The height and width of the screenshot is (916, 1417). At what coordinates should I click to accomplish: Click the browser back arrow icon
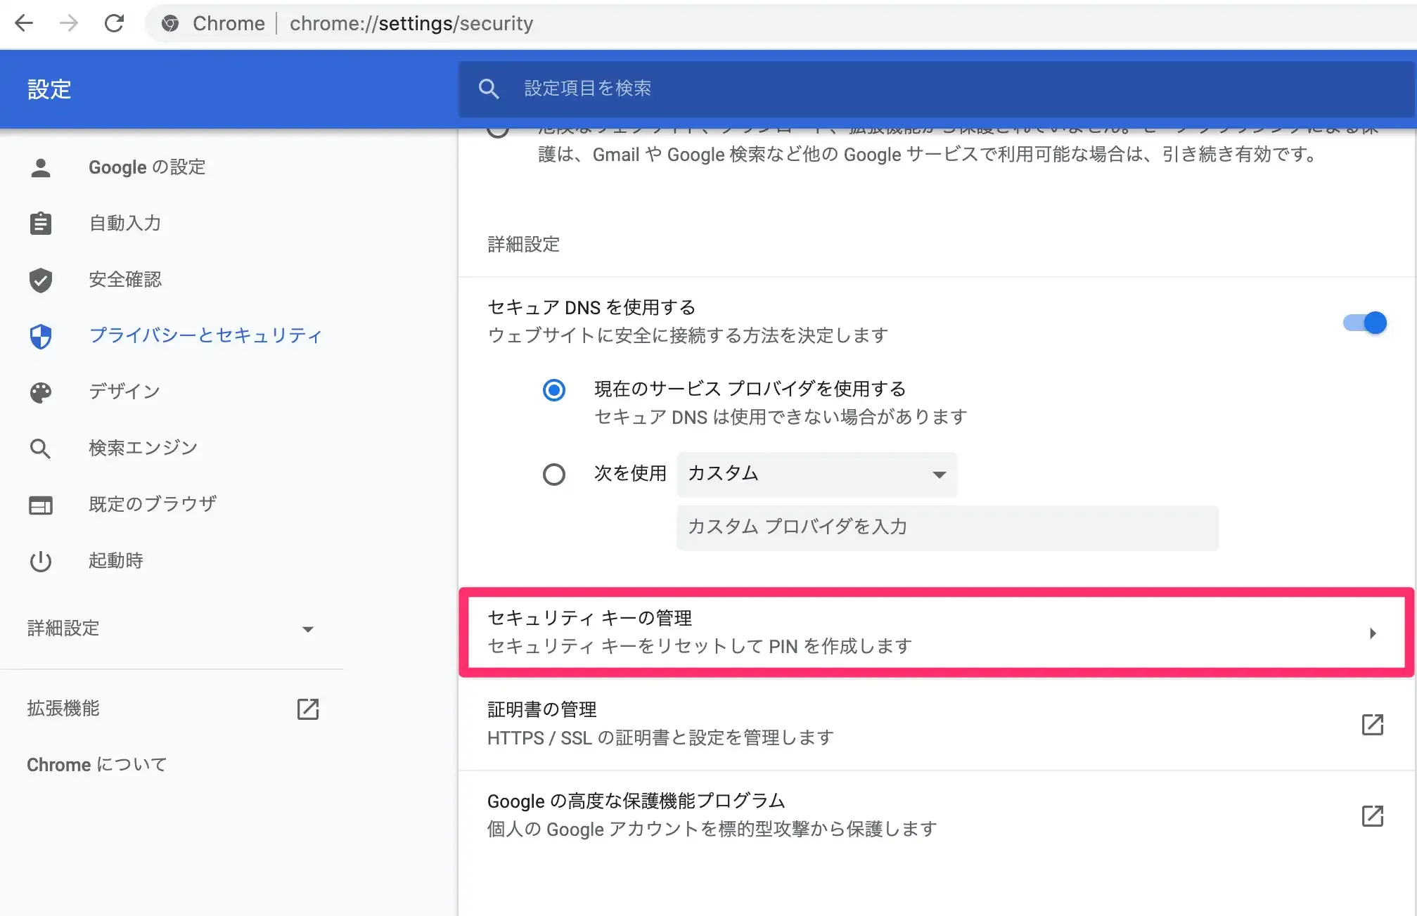pyautogui.click(x=24, y=23)
